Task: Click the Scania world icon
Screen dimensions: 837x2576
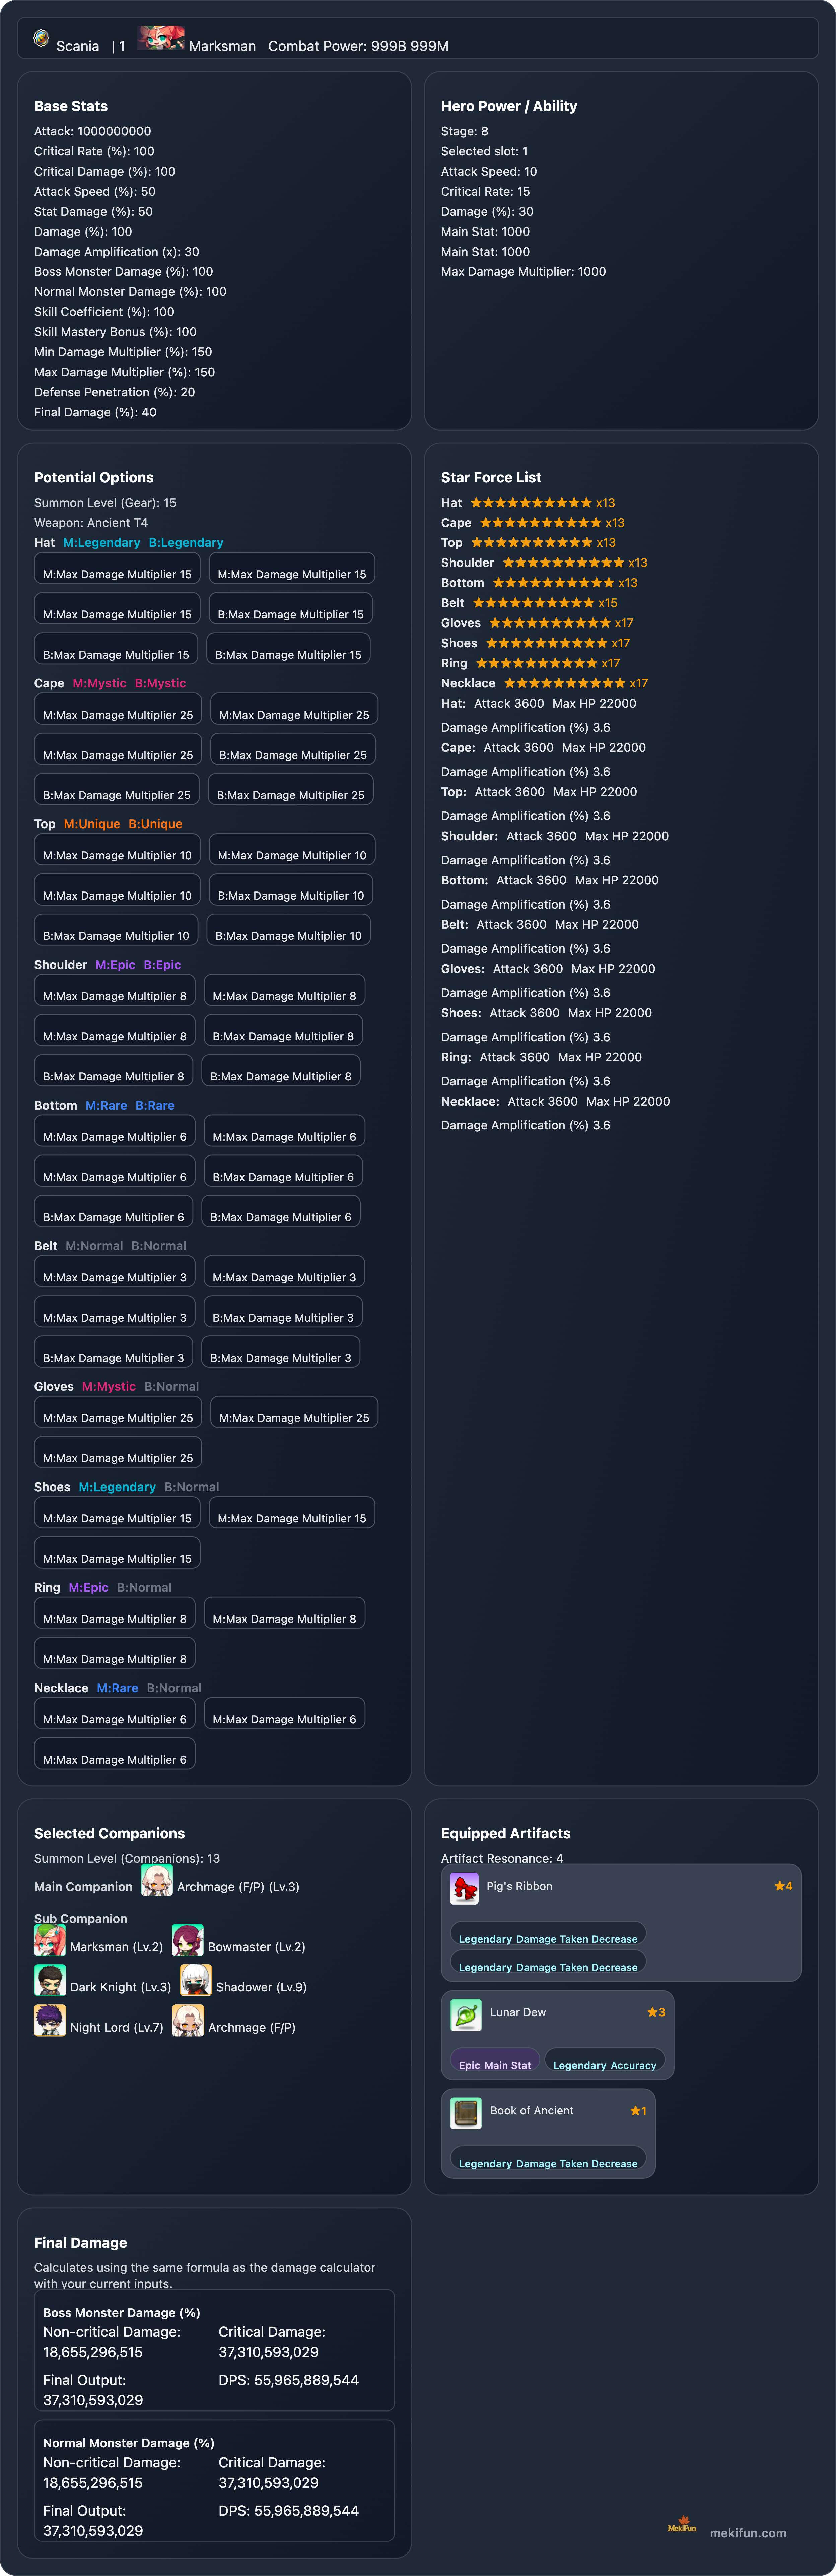Action: [41, 38]
